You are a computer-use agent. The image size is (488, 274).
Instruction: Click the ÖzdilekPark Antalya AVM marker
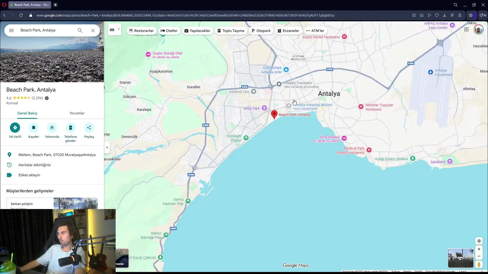click(x=286, y=70)
